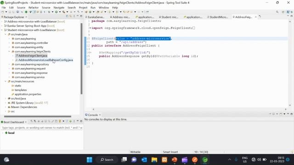Screen dimensions: 294x165
Task: Click the Boot Dashboard filter text field
Action: point(42,127)
